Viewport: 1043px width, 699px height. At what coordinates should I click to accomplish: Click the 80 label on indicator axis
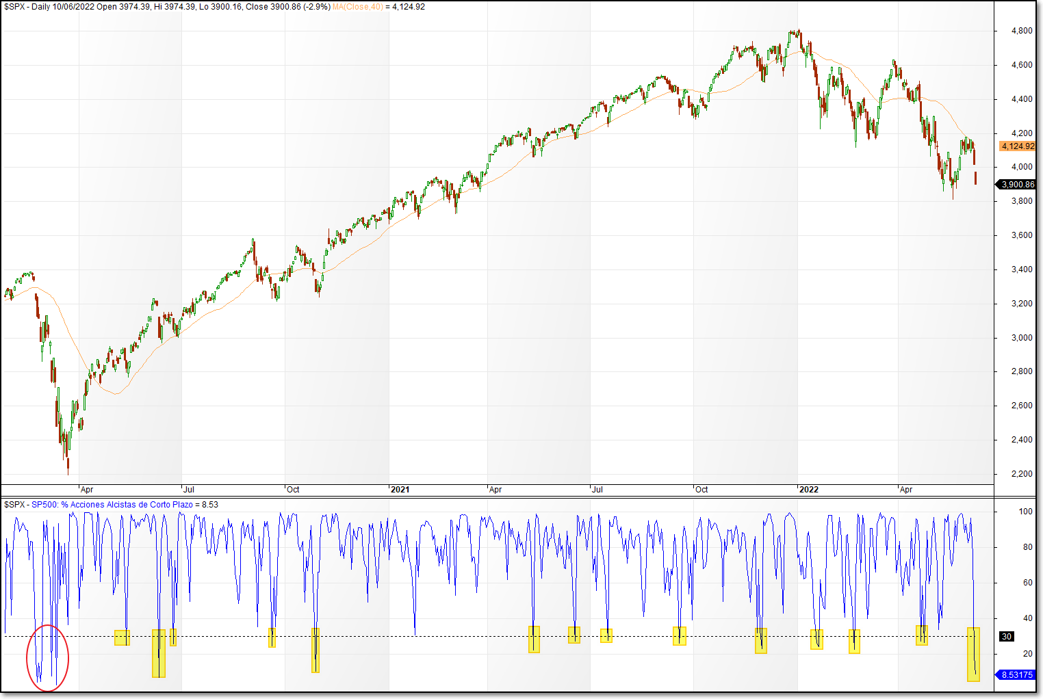pyautogui.click(x=1028, y=547)
